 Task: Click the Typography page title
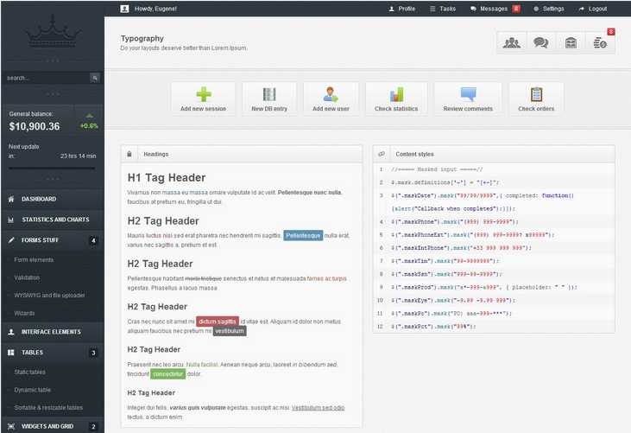tap(142, 38)
